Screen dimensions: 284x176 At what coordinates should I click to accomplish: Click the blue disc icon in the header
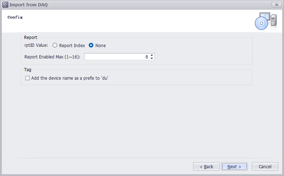click(261, 23)
